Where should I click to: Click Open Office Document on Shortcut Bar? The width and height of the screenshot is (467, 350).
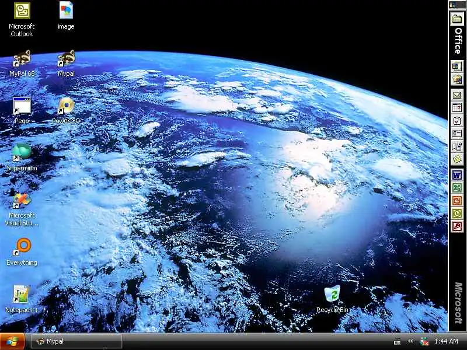point(457,79)
